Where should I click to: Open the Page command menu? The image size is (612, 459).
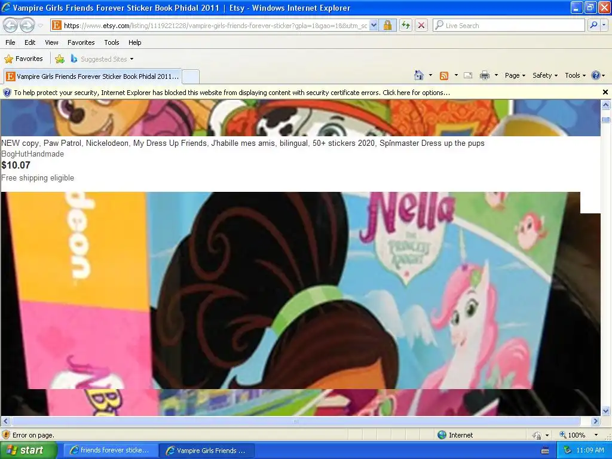515,75
